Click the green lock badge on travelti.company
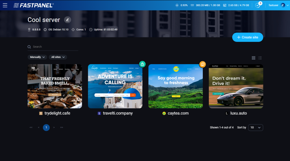The width and height of the screenshot is (290, 161). pyautogui.click(x=142, y=64)
